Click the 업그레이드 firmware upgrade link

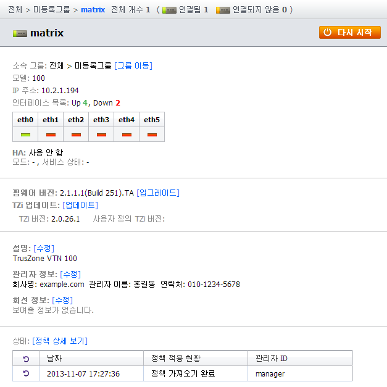click(157, 193)
